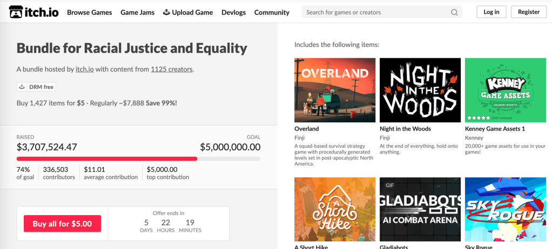Click Buy all for $5.00 button

[62, 224]
